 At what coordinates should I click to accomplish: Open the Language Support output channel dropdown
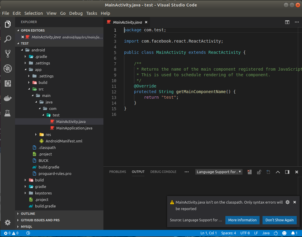(x=219, y=172)
